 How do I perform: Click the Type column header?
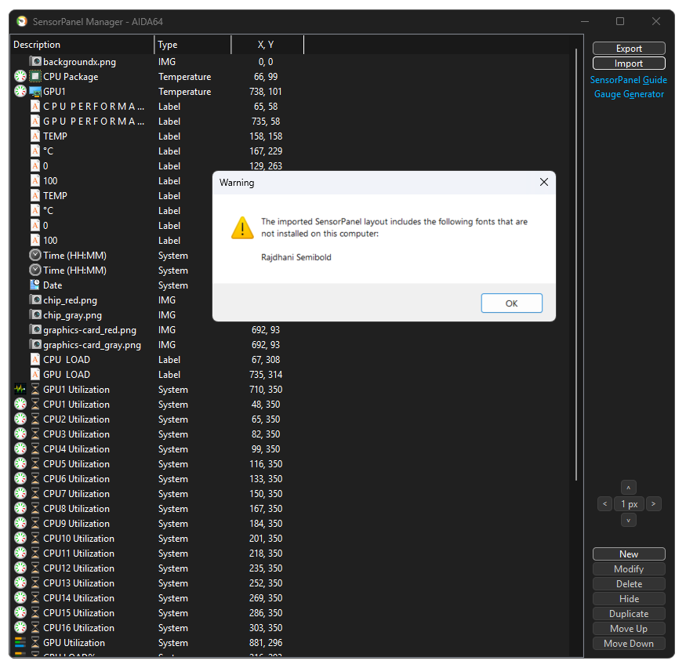point(193,45)
